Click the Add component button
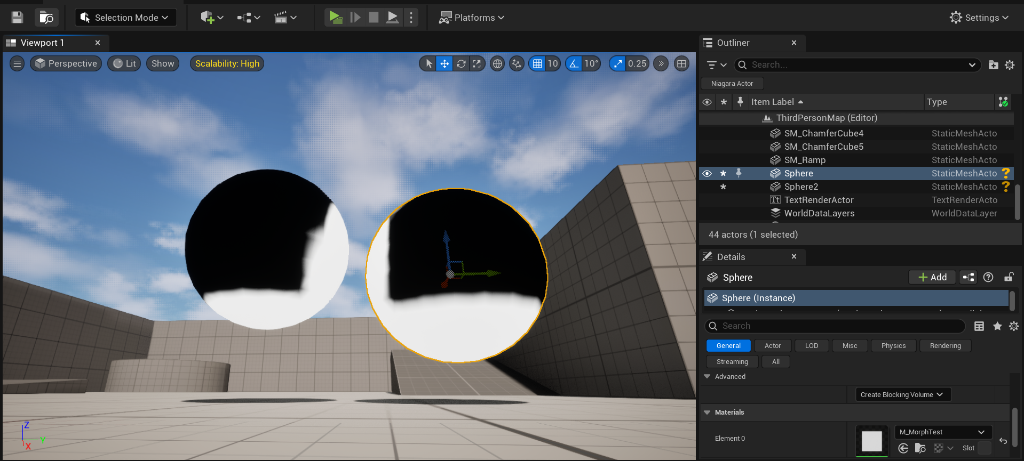 [x=932, y=277]
